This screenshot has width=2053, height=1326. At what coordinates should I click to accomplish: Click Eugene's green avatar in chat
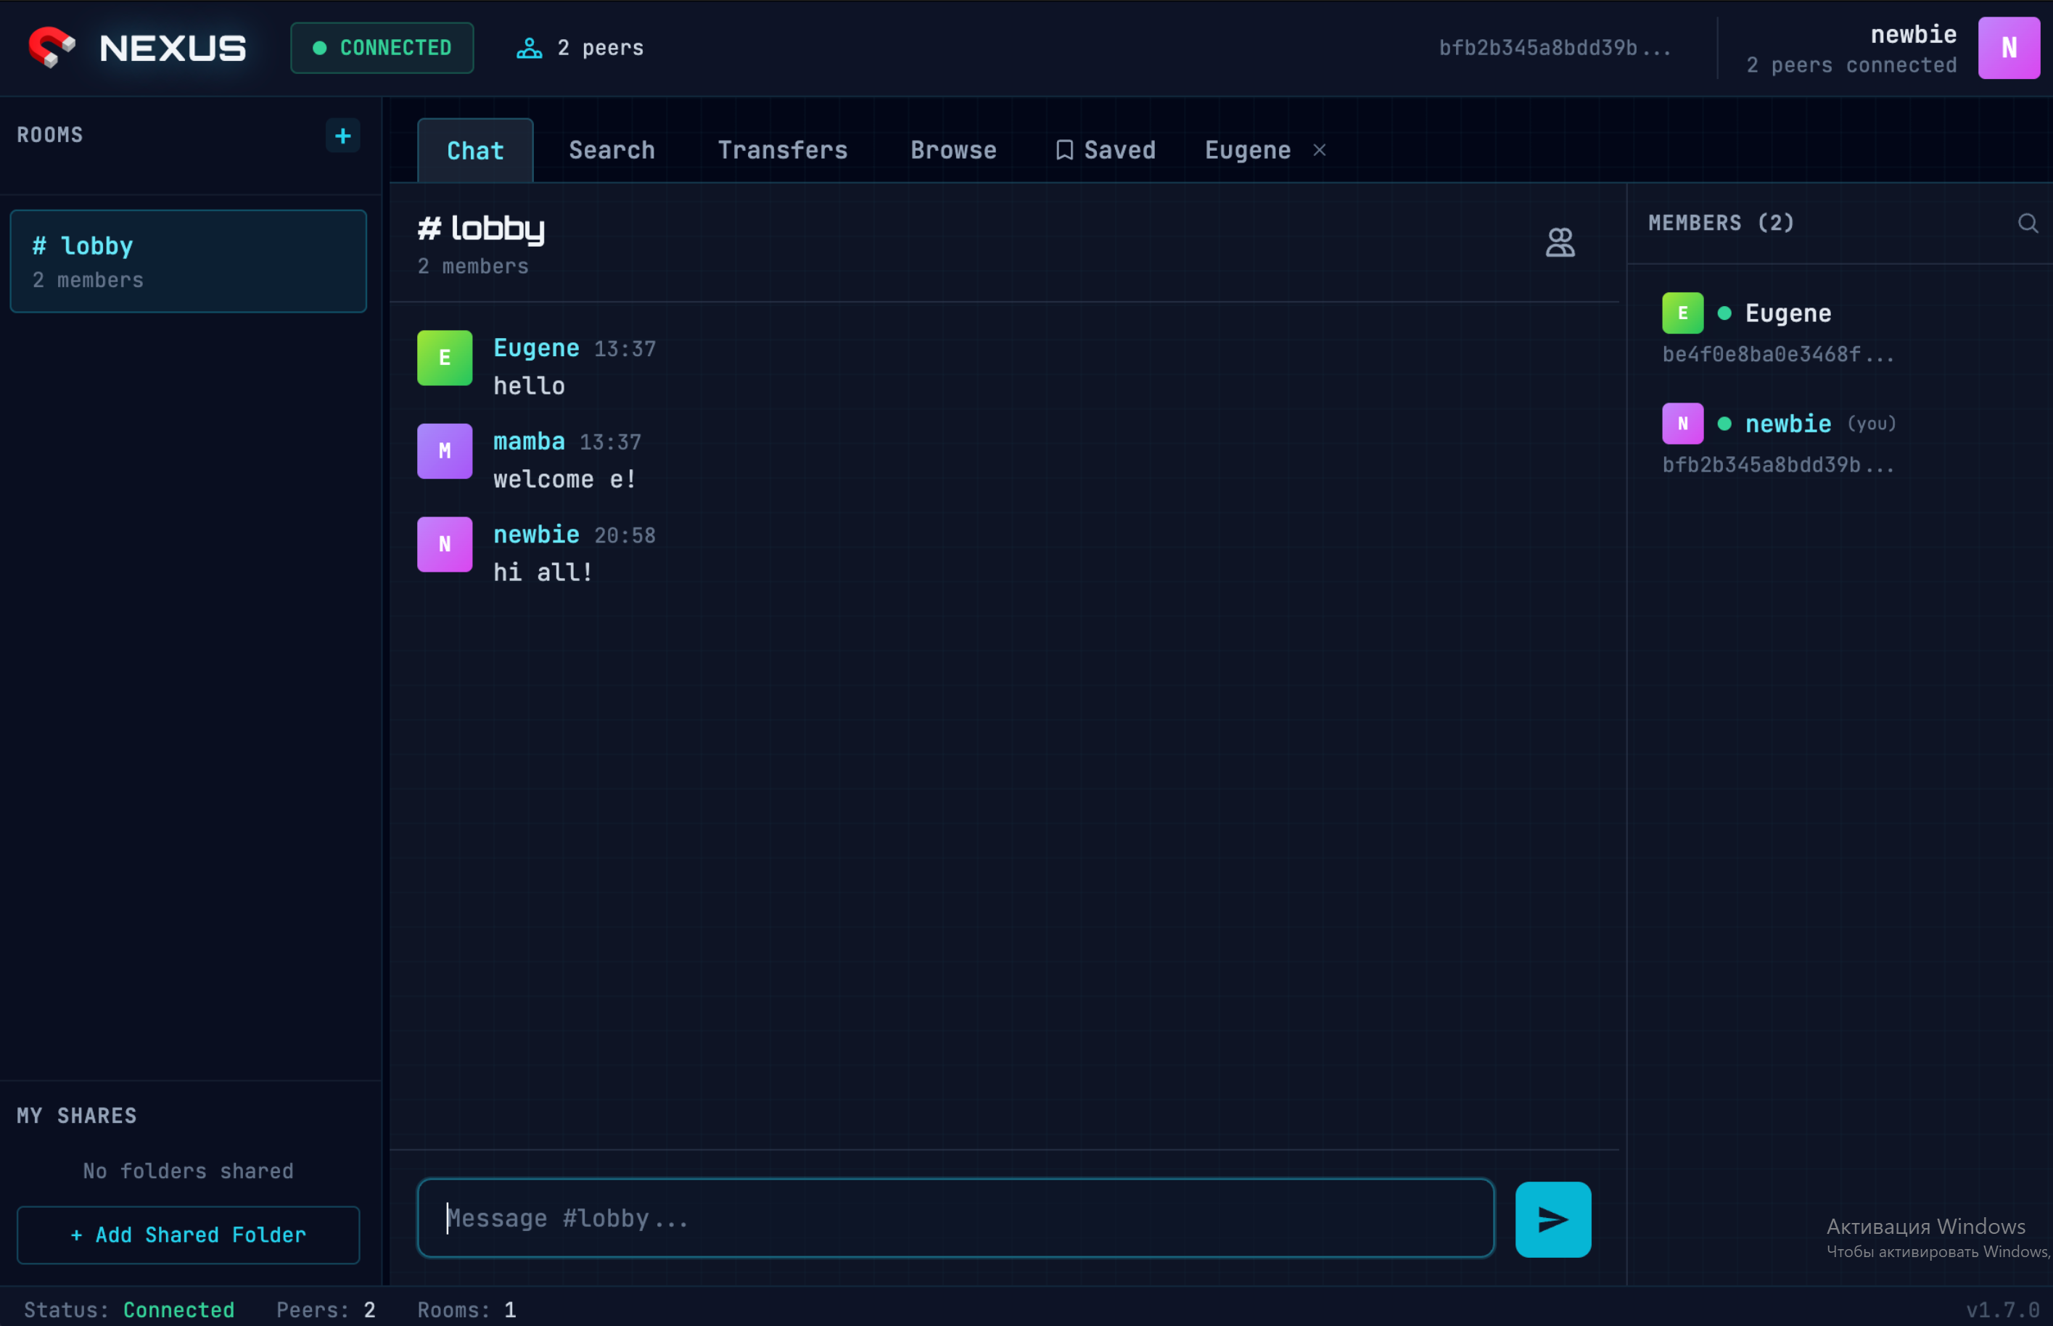coord(445,358)
